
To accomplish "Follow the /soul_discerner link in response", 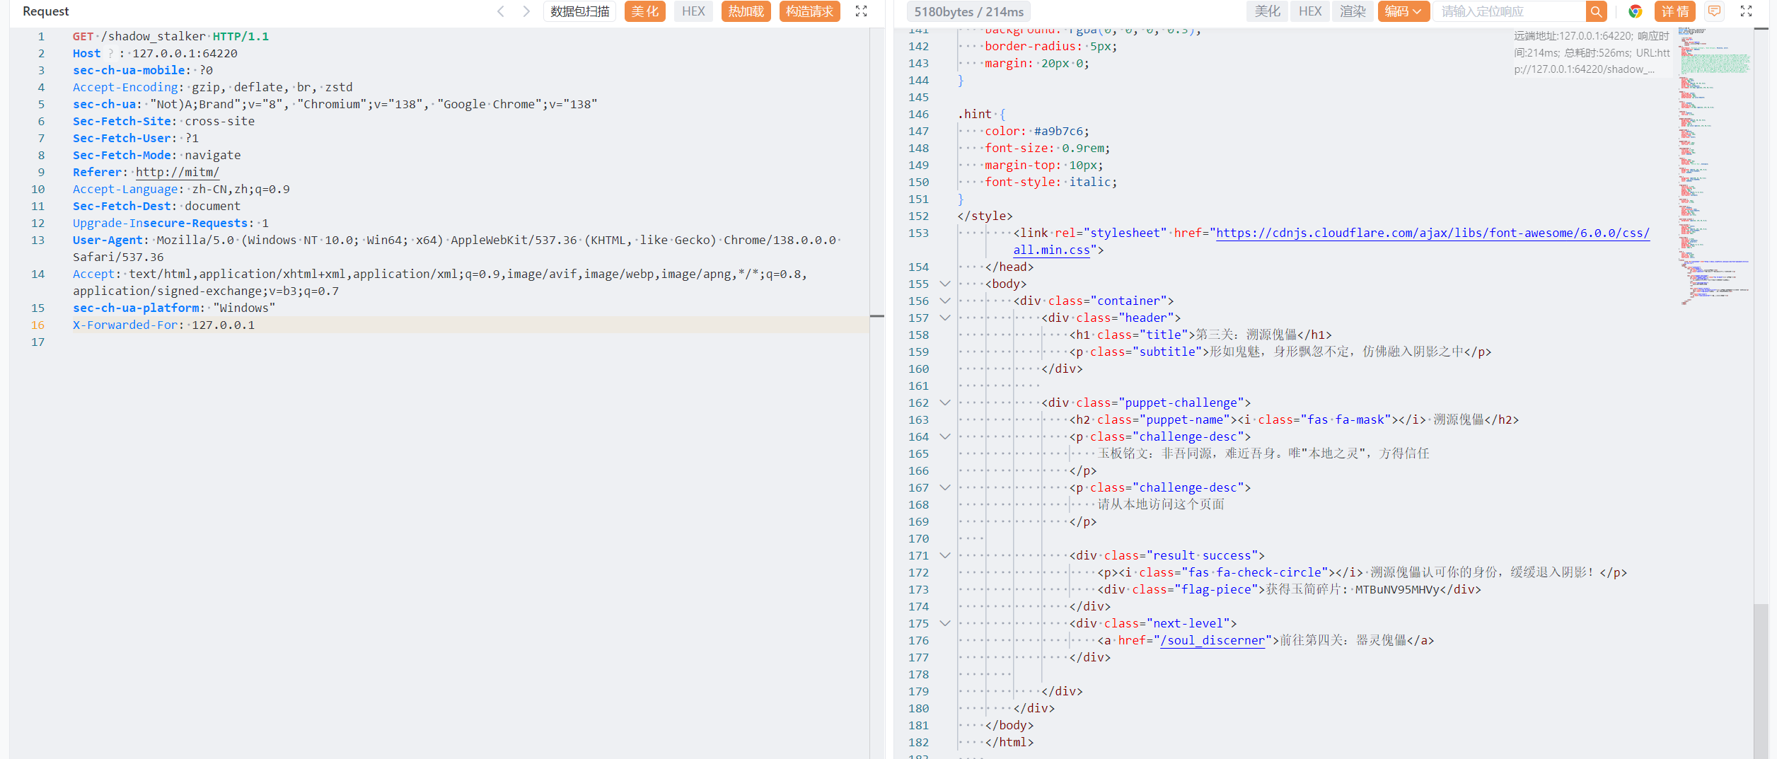I will coord(1212,640).
